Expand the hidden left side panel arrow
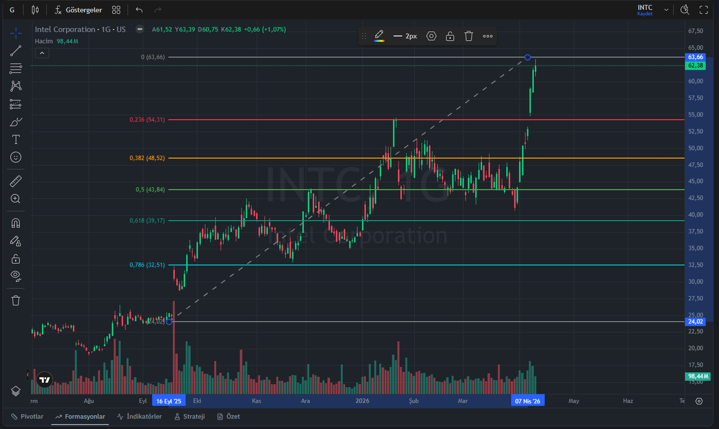The image size is (719, 429). [28, 374]
